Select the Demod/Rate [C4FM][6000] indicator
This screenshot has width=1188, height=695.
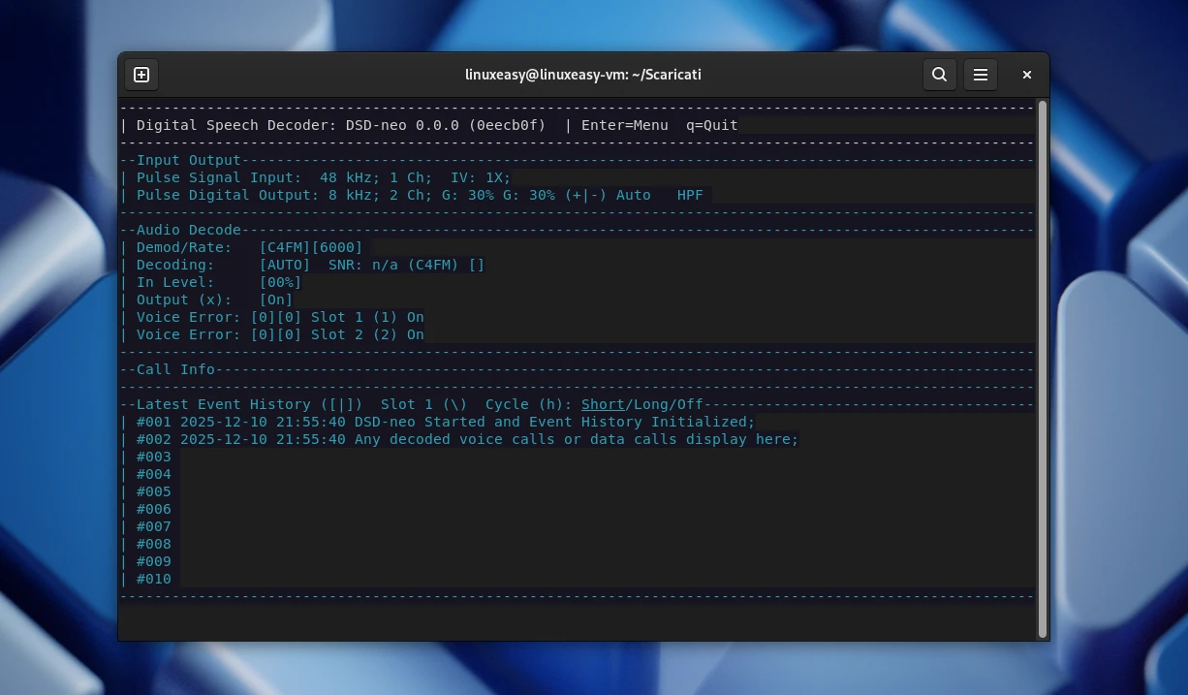(310, 247)
